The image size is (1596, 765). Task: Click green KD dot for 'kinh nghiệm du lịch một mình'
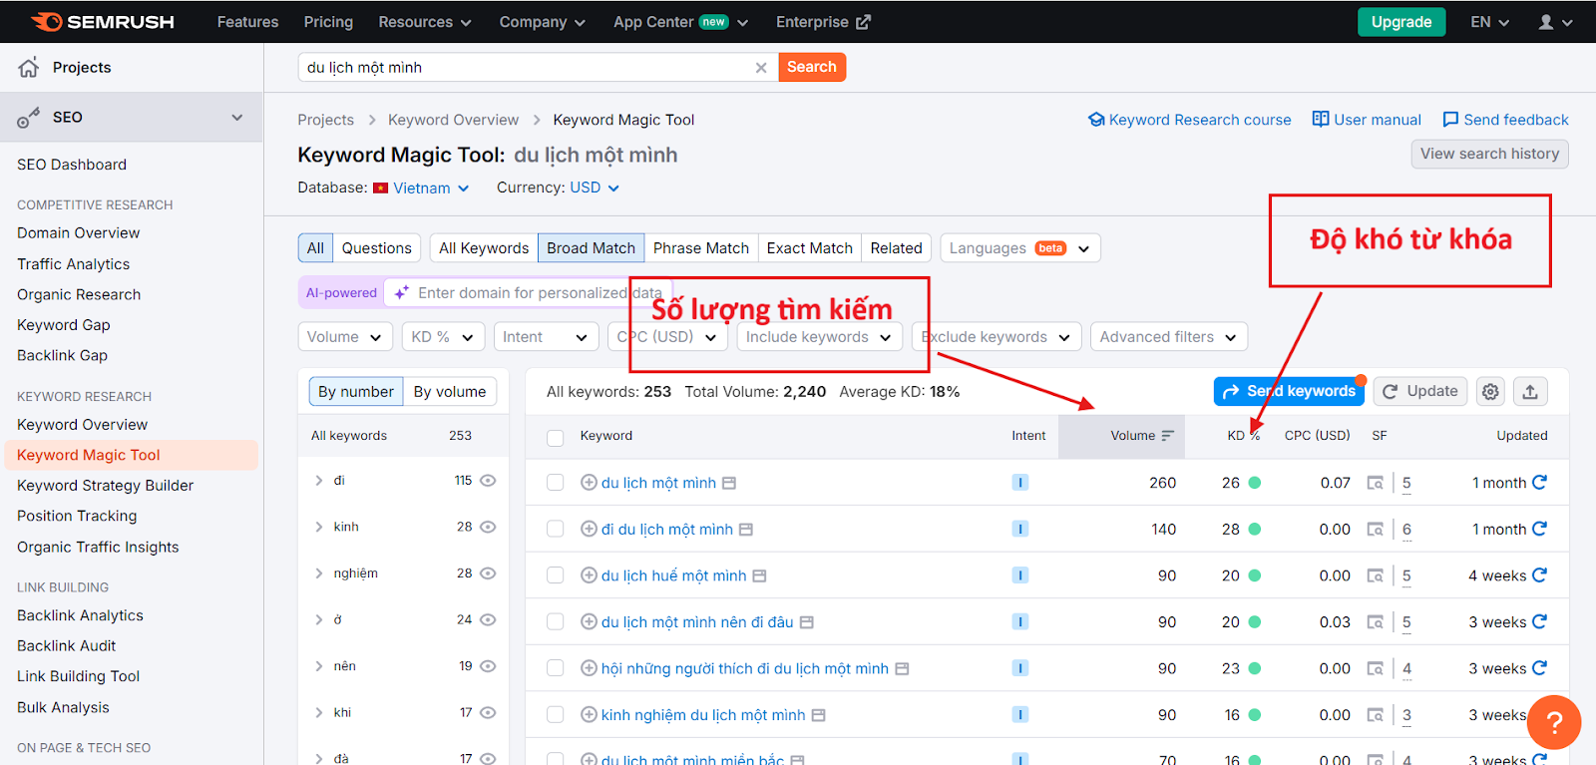1255,715
